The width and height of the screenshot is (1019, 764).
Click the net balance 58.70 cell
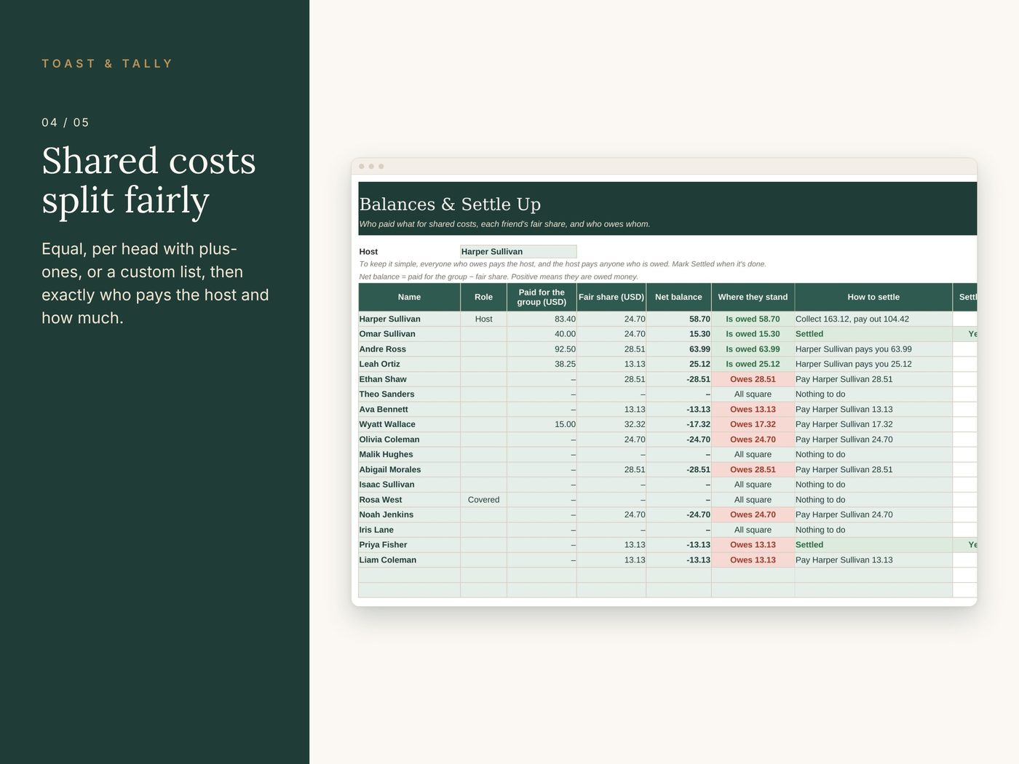point(678,319)
